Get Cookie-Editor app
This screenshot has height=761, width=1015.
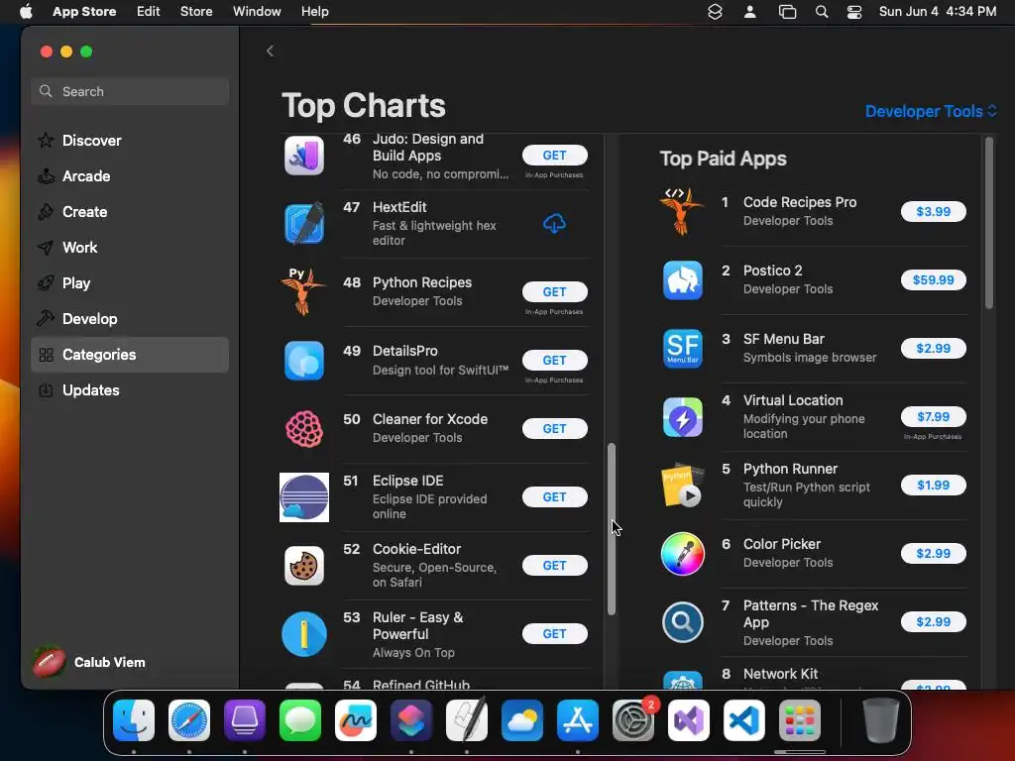pyautogui.click(x=555, y=566)
